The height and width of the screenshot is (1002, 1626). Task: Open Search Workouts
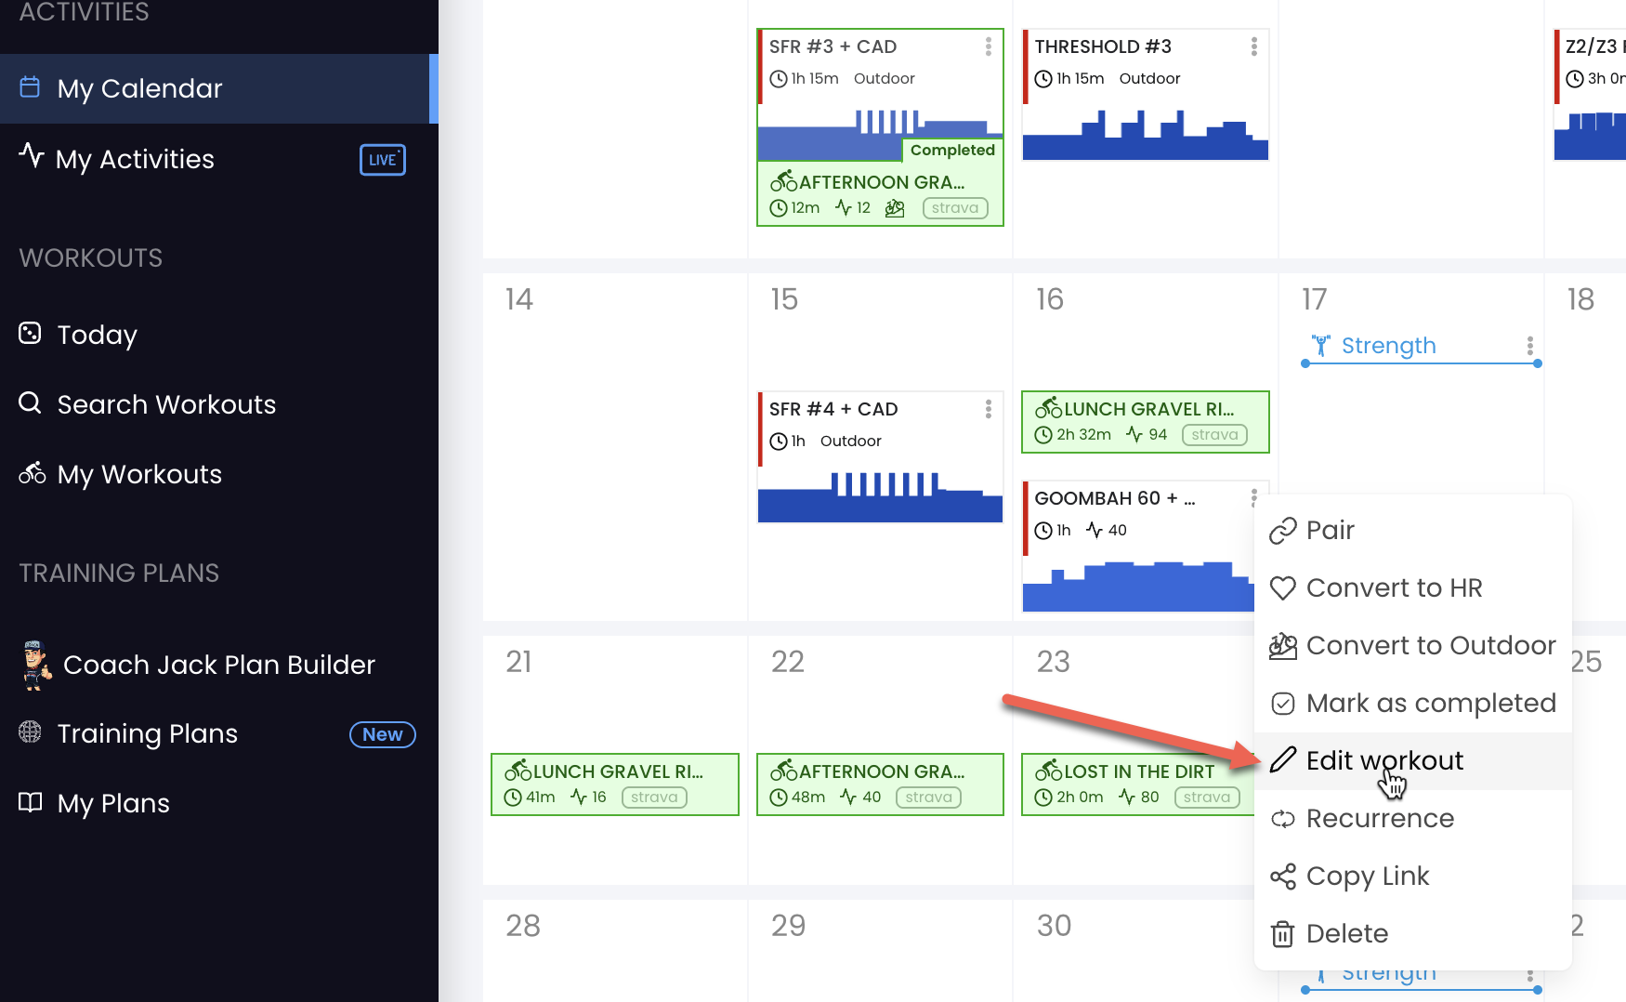(x=166, y=404)
